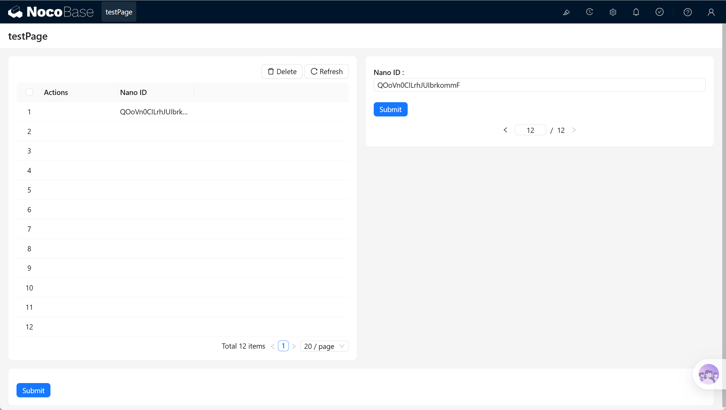Click the form page number box showing 12
The height and width of the screenshot is (410, 726).
(x=530, y=130)
